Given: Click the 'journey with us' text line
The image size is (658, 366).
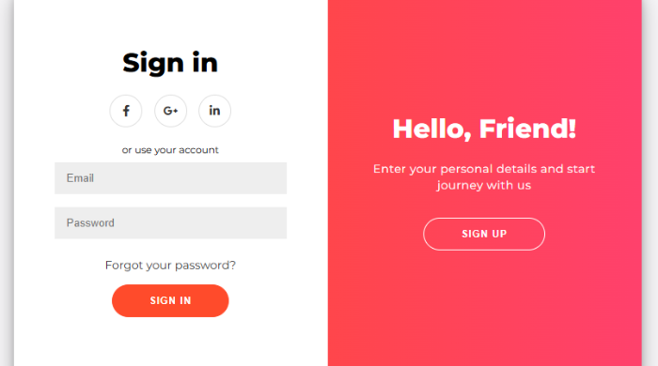Looking at the screenshot, I should click(x=484, y=185).
